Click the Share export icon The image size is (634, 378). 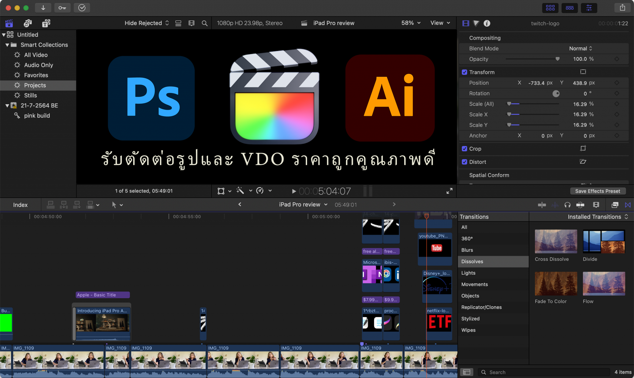click(622, 8)
